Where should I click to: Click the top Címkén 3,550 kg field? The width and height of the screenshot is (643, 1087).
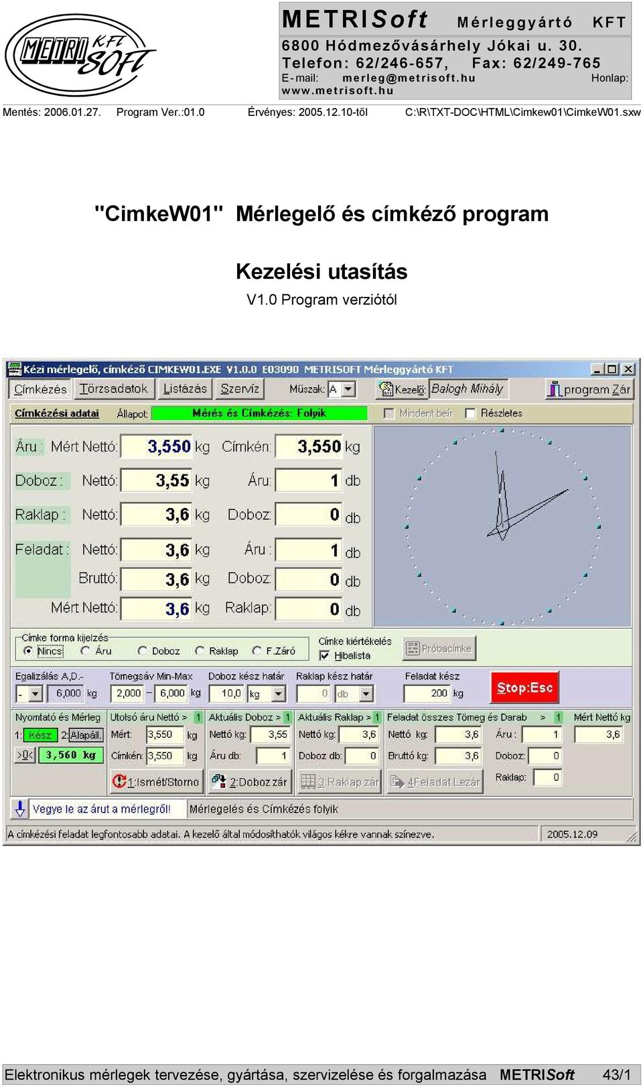coord(309,446)
